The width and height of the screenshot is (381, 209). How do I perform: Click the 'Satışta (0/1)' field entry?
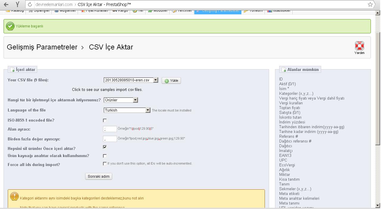click(x=290, y=113)
